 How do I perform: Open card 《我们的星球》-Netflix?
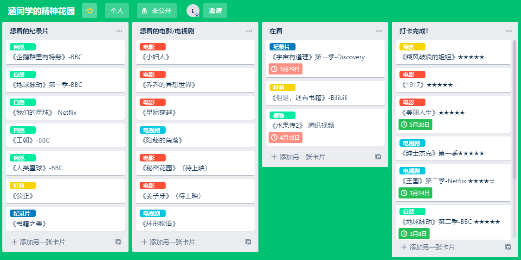[65, 108]
